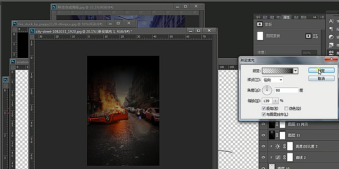Click the 确定 (OK) button in the gradient fill dialog
This screenshot has width=339, height=169.
tap(321, 70)
